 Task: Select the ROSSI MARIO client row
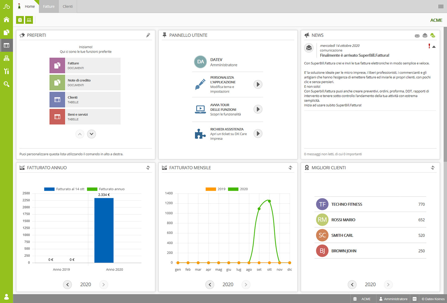pyautogui.click(x=370, y=220)
